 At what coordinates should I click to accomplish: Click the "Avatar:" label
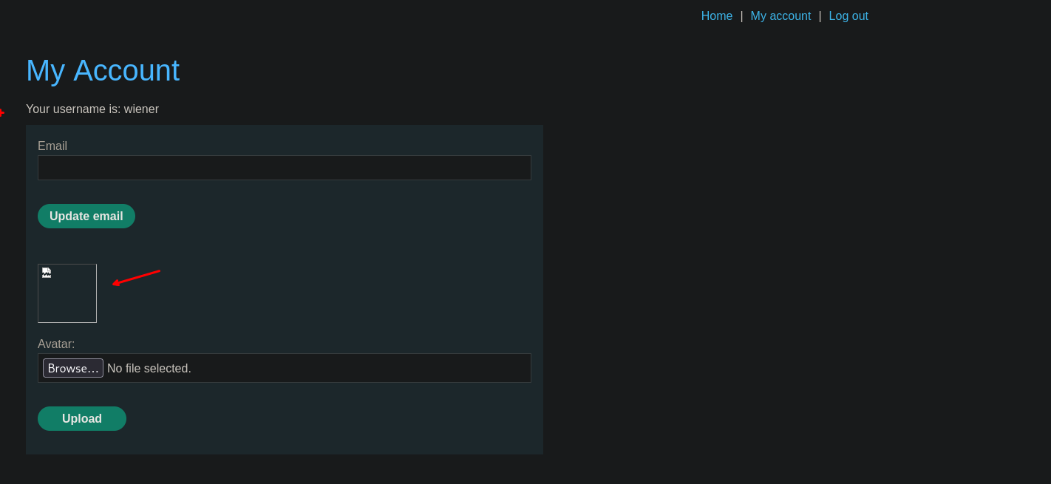click(x=56, y=344)
